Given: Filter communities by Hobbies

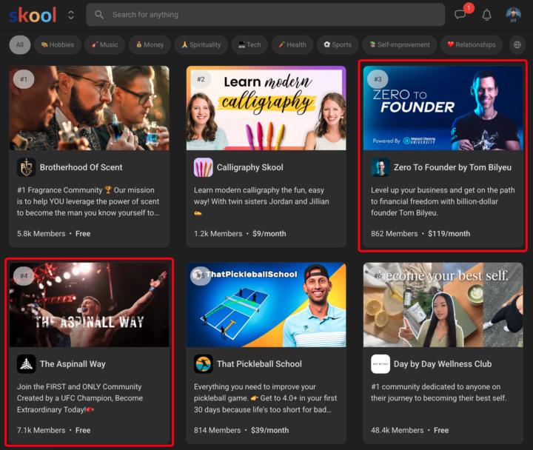Looking at the screenshot, I should pos(58,45).
